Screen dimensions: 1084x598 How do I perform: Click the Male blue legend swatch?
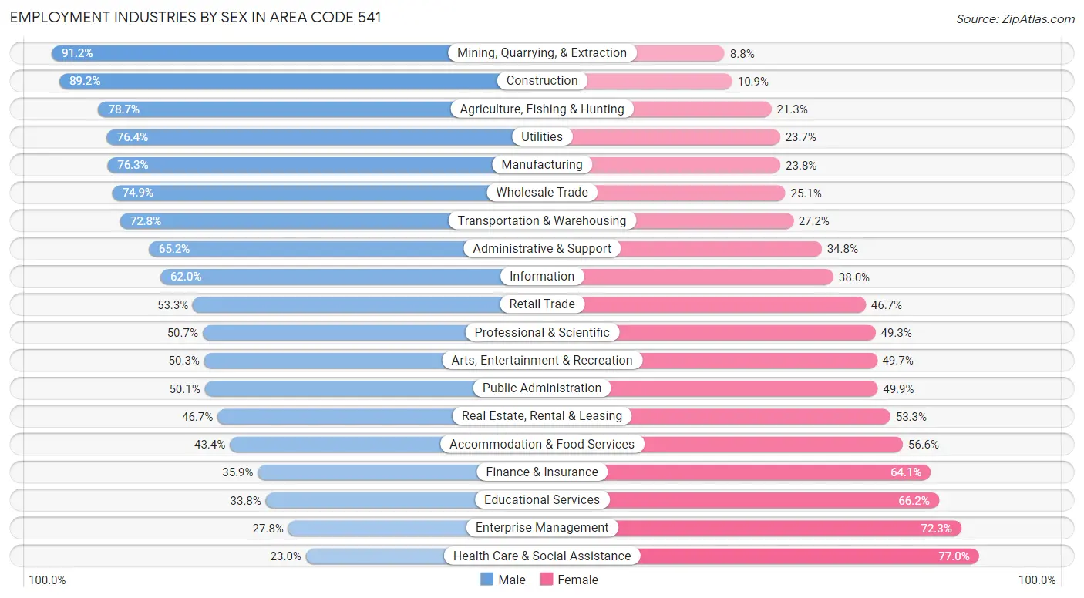point(487,580)
